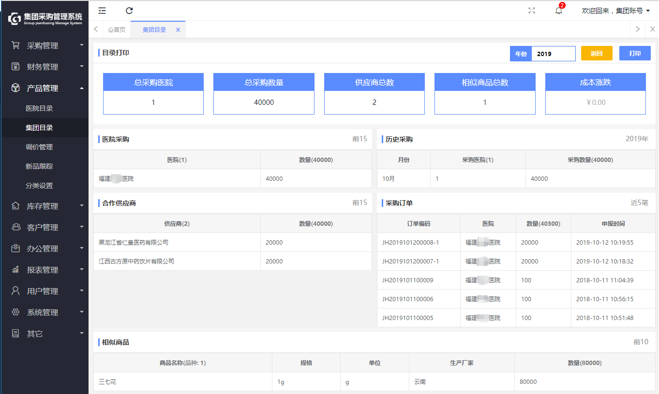This screenshot has width=659, height=394.
Task: Click the sidebar collapse menu icon
Action: click(x=102, y=11)
